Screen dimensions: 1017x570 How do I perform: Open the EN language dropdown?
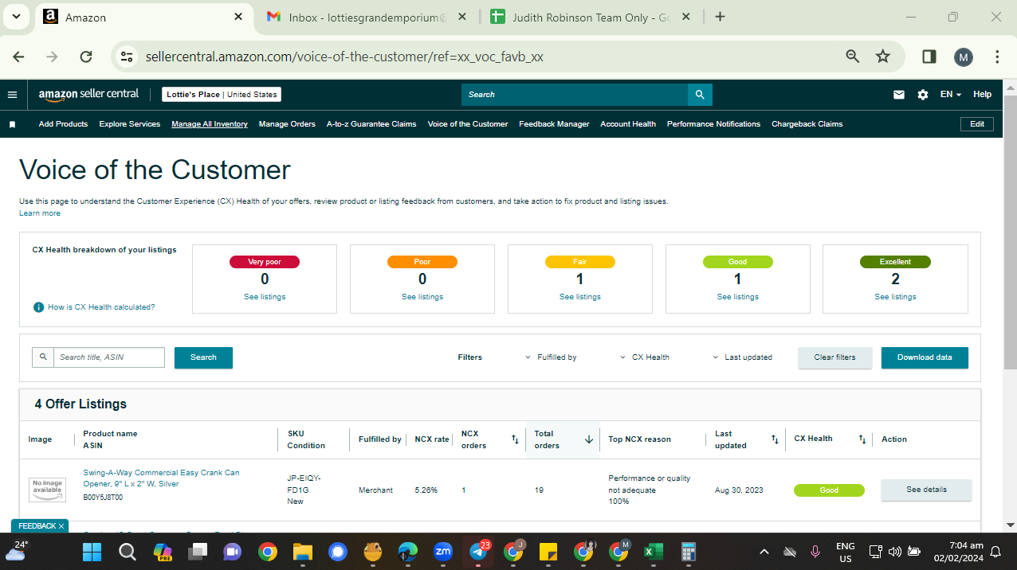951,95
